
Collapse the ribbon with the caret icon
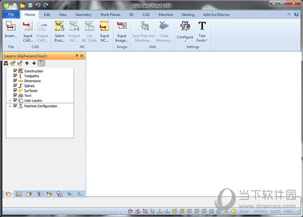pos(289,14)
